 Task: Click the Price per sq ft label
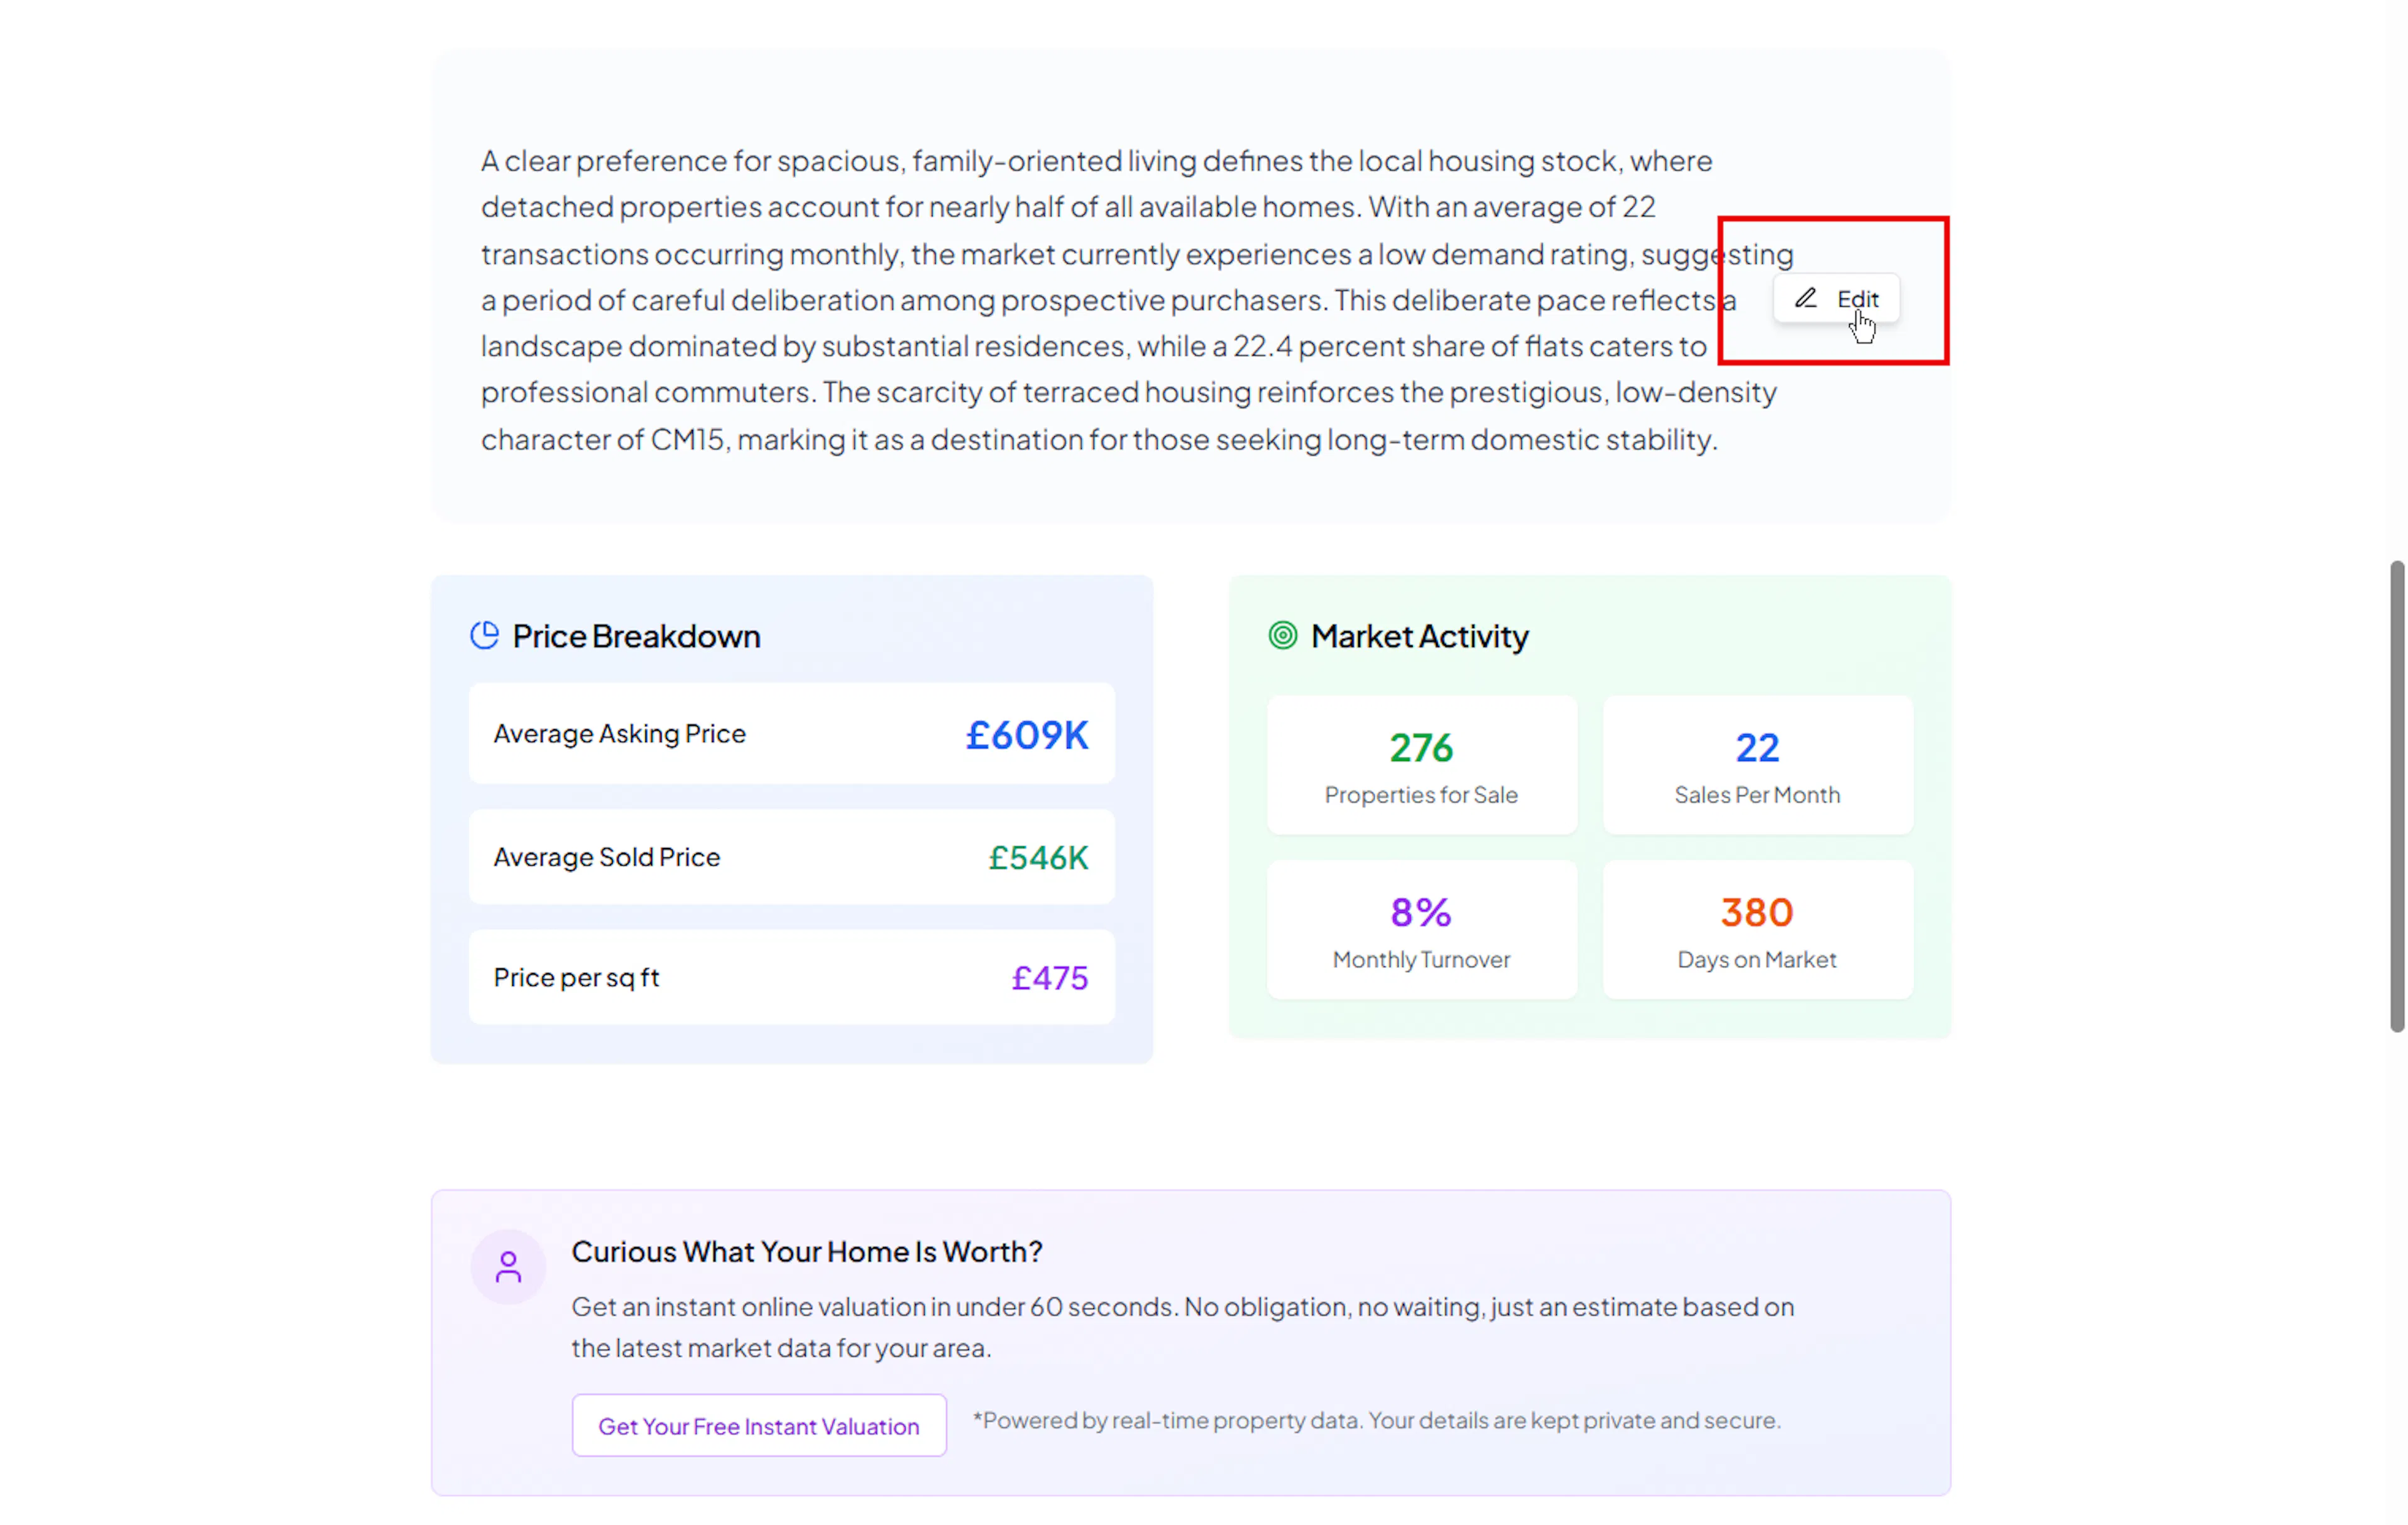click(576, 977)
